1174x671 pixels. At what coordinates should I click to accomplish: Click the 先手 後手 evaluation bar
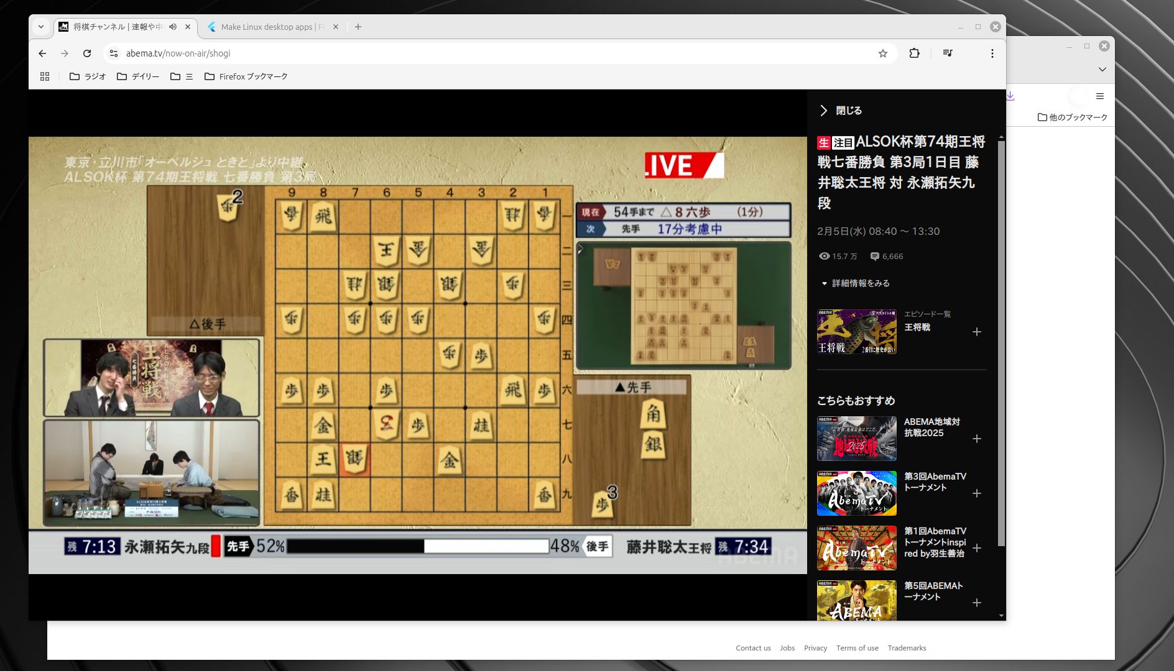pyautogui.click(x=418, y=546)
